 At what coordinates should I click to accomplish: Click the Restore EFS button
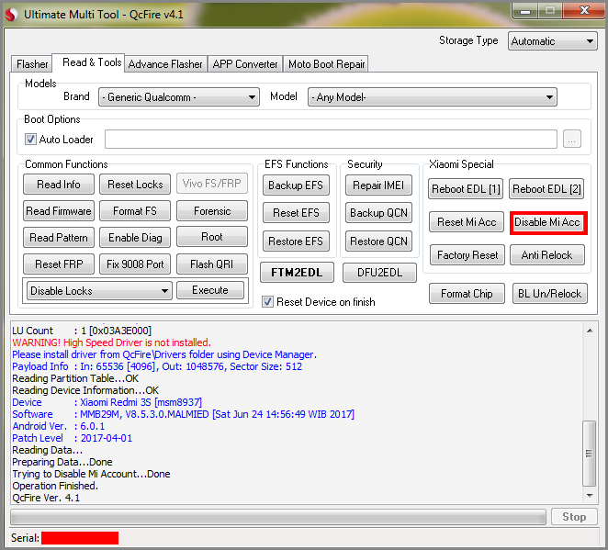296,241
